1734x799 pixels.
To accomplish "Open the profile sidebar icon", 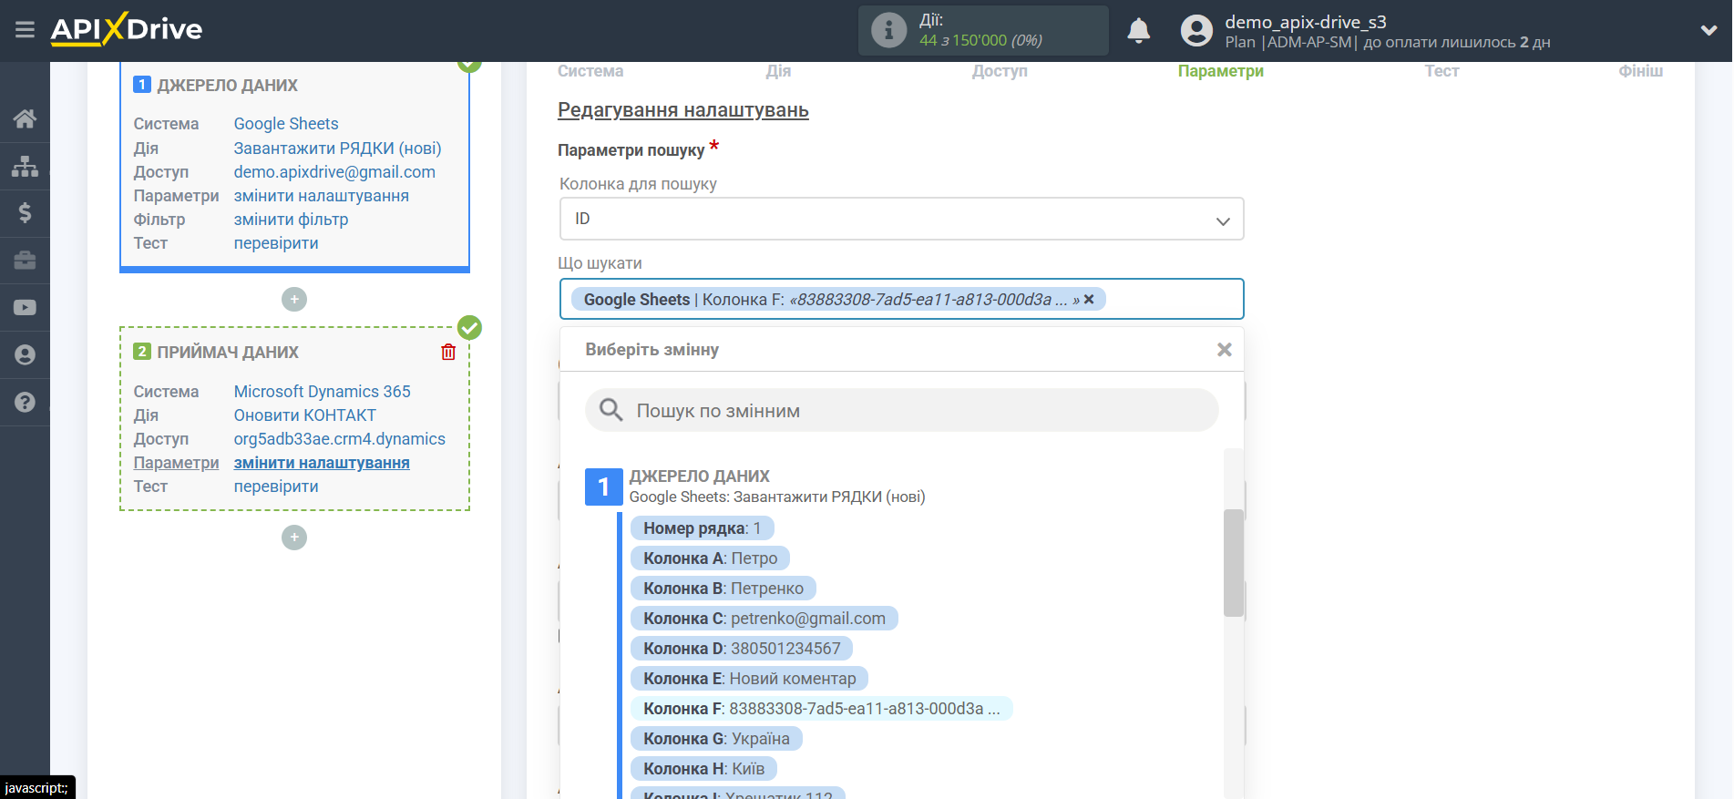I will [x=25, y=354].
